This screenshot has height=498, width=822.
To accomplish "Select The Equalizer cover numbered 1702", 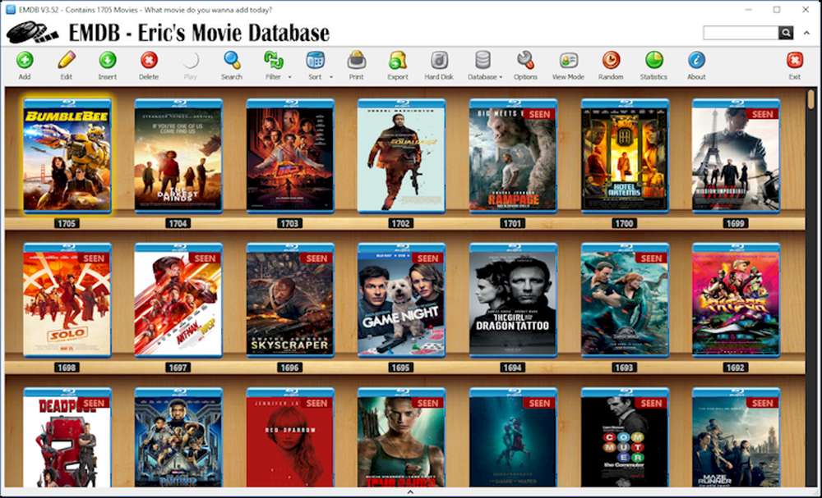I will 402,155.
